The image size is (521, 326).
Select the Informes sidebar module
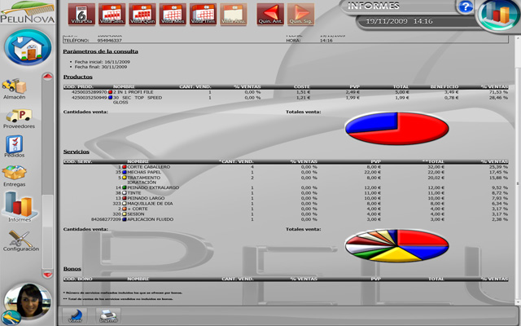pos(20,206)
